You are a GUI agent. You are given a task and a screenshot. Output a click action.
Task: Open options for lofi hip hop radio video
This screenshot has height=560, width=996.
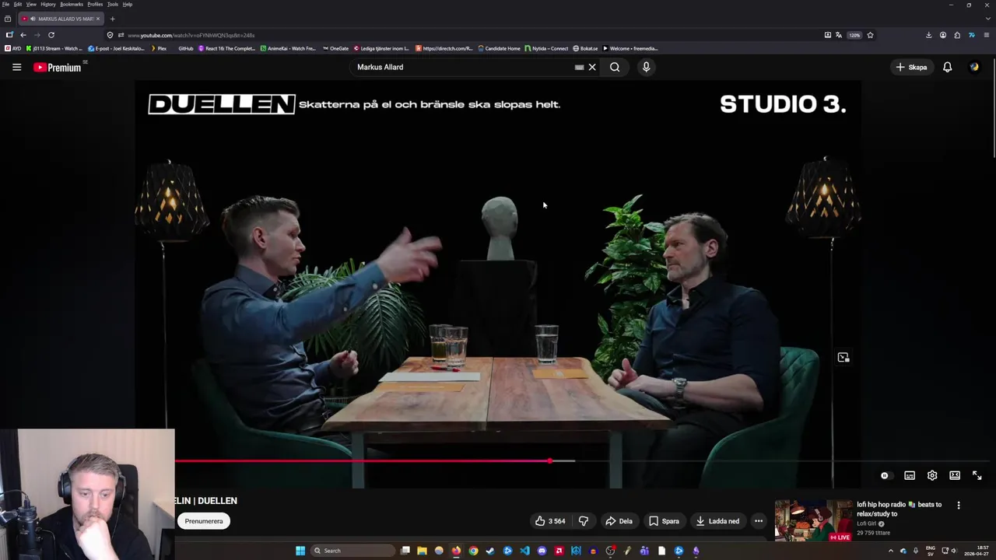tap(959, 506)
